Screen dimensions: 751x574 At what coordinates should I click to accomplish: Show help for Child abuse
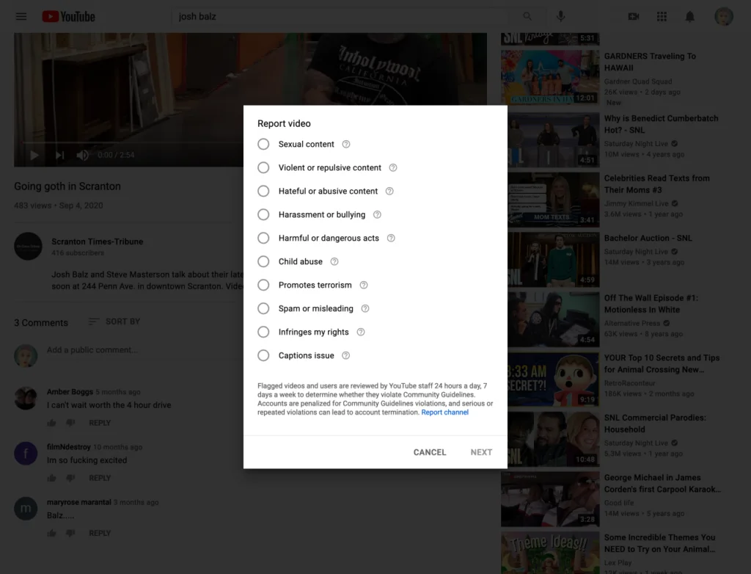click(x=334, y=262)
